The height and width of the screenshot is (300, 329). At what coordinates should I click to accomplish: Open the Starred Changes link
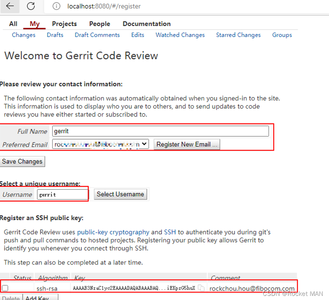[239, 35]
